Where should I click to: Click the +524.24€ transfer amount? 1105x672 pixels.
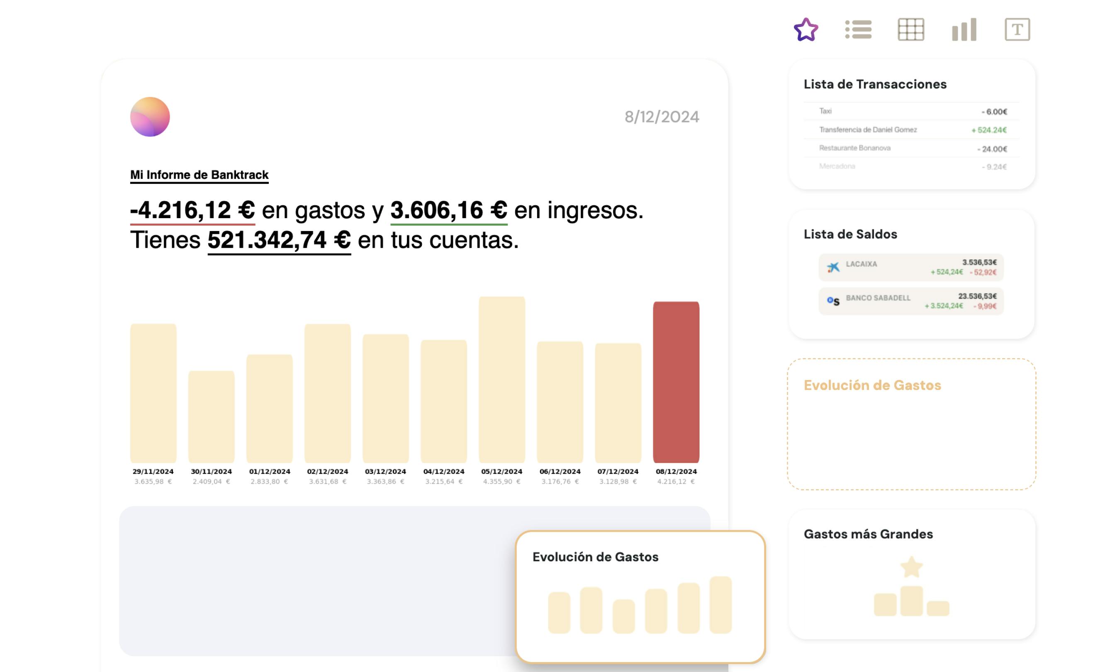click(x=989, y=130)
